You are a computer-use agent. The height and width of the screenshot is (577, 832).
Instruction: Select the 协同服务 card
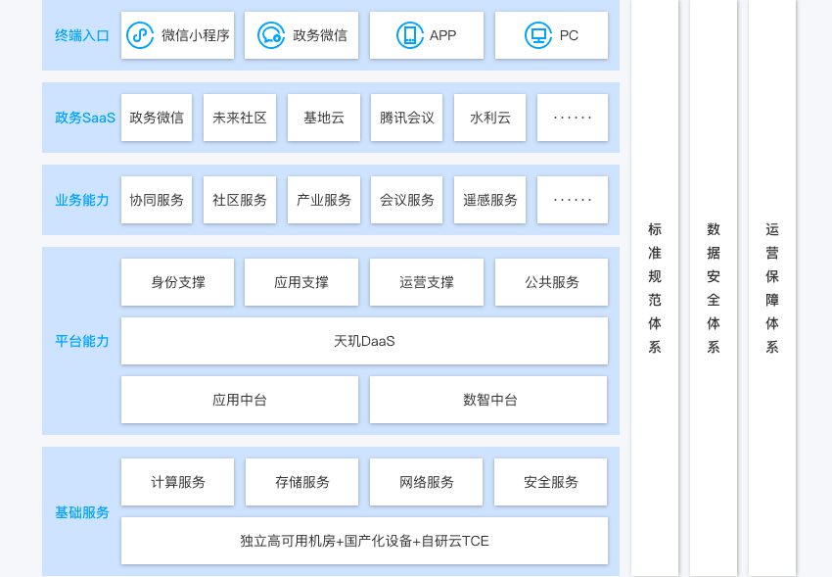click(157, 200)
